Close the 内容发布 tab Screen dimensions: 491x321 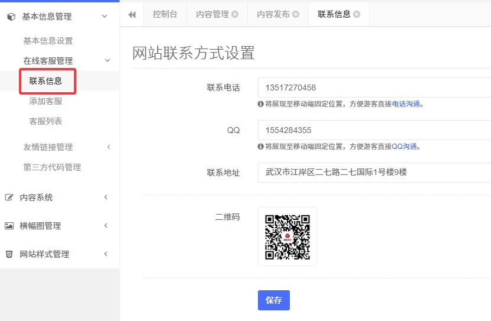296,14
